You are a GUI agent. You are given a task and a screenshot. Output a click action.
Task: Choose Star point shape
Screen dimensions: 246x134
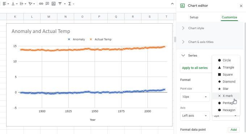tap(226, 89)
